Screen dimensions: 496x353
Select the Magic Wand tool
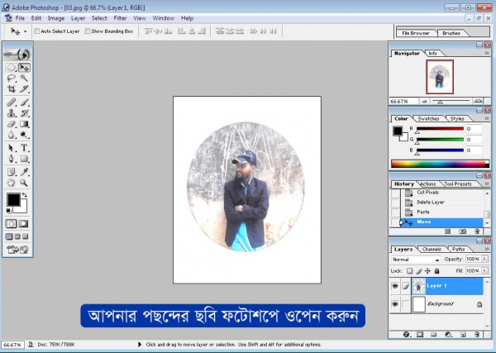(24, 78)
